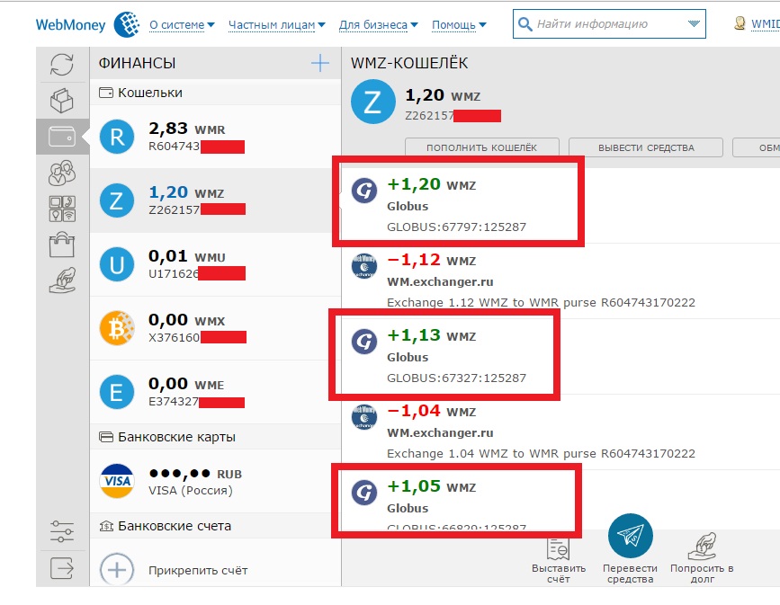Expand the Помощь menu

click(x=459, y=25)
